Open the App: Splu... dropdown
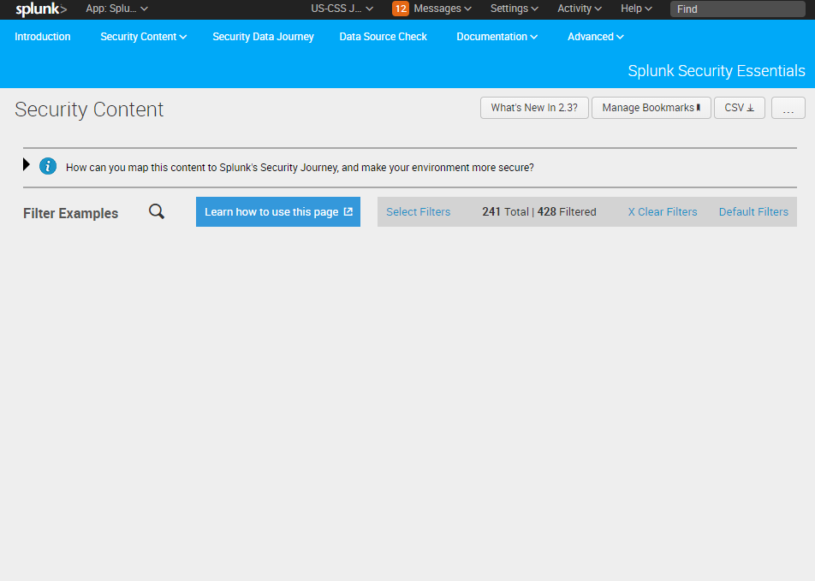Viewport: 815px width, 581px height. (117, 9)
